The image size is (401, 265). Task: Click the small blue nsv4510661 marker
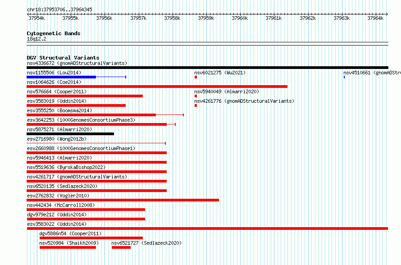pos(344,77)
